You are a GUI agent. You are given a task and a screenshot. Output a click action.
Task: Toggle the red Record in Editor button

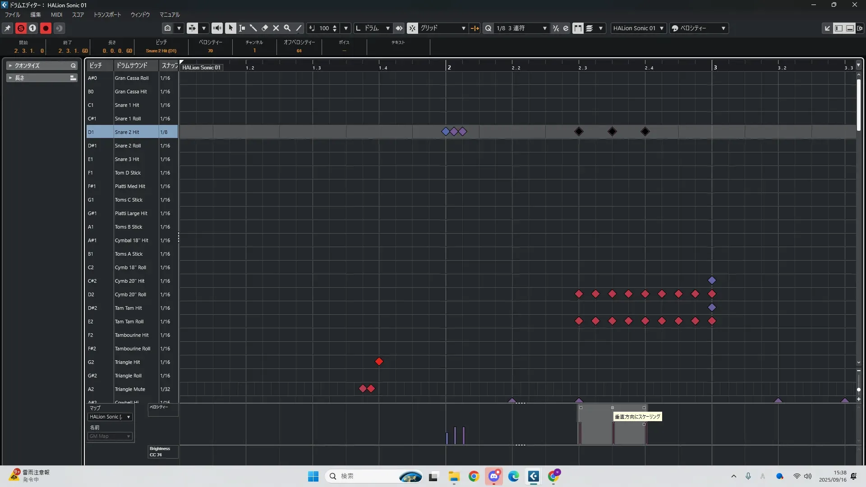[46, 28]
